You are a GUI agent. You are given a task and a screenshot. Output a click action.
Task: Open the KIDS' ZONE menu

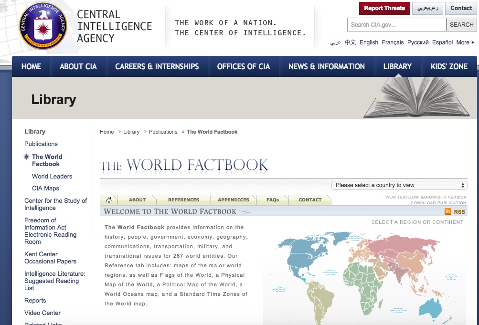(449, 66)
